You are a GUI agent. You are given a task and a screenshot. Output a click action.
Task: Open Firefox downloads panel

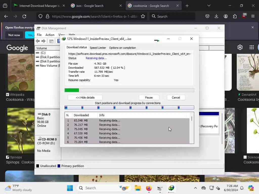pyautogui.click(x=217, y=16)
